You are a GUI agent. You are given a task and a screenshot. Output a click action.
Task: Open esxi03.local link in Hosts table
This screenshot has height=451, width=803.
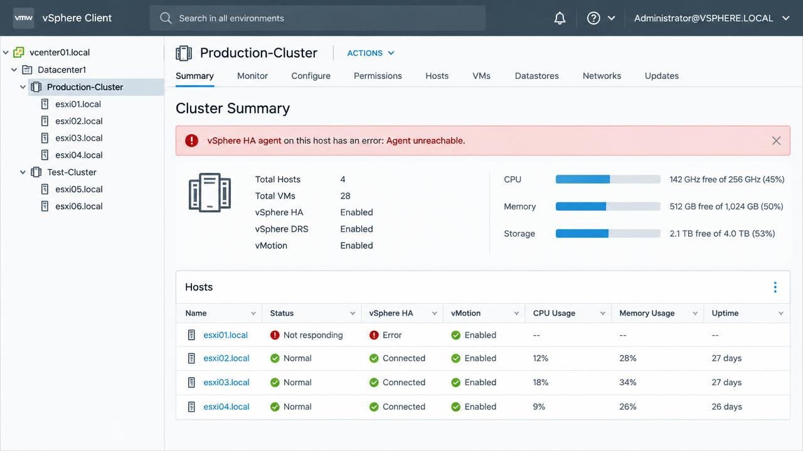tap(226, 382)
